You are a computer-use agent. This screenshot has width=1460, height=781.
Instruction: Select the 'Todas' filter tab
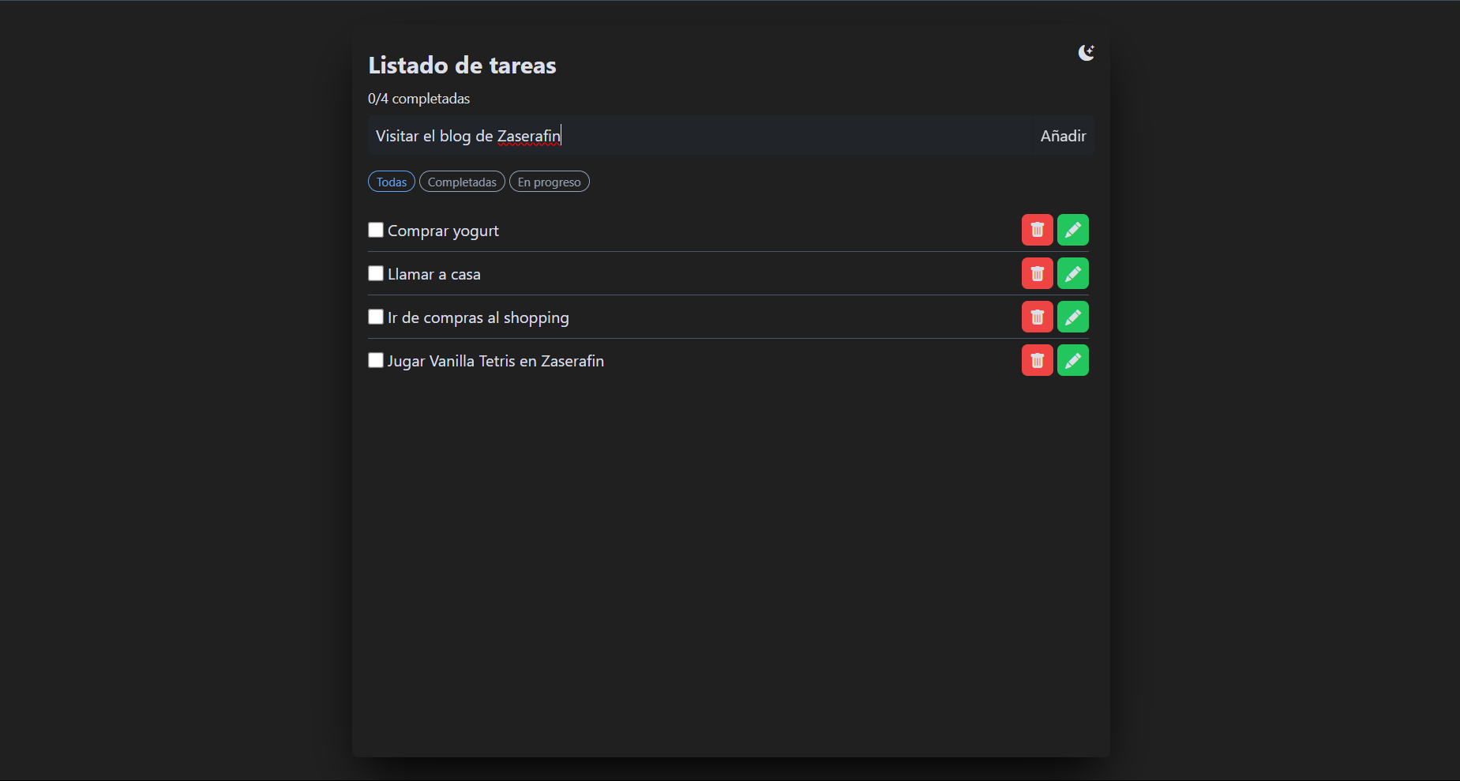pyautogui.click(x=392, y=182)
